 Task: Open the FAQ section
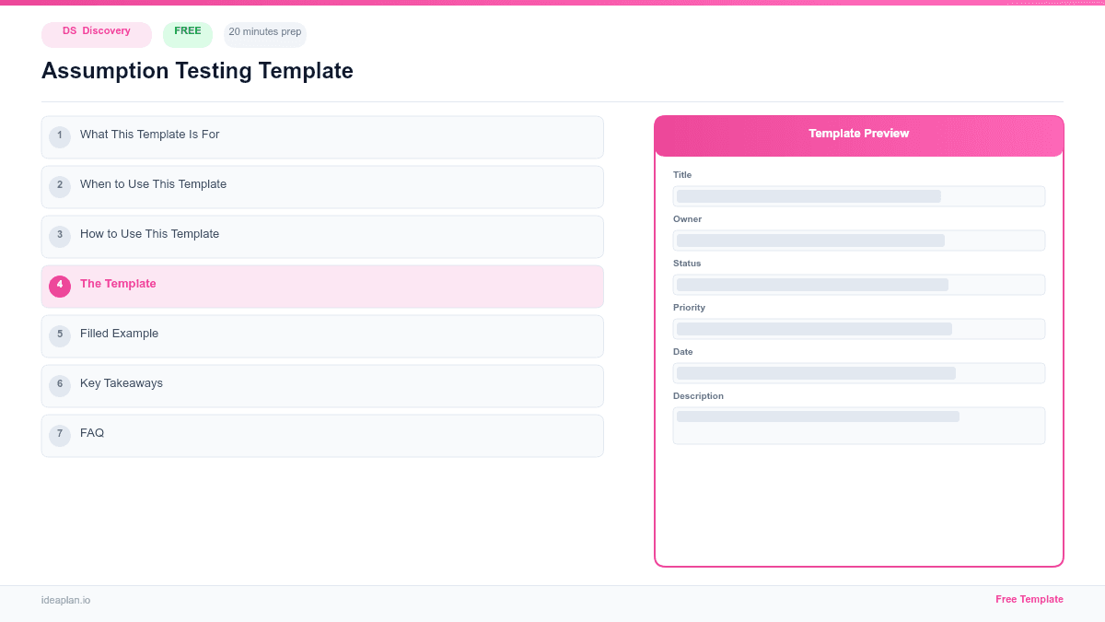click(x=92, y=434)
